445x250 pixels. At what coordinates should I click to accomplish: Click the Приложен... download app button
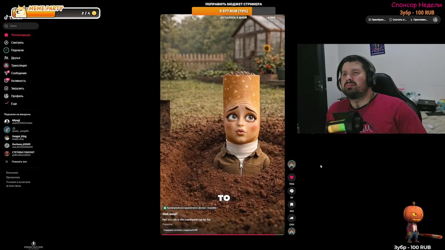click(x=419, y=20)
